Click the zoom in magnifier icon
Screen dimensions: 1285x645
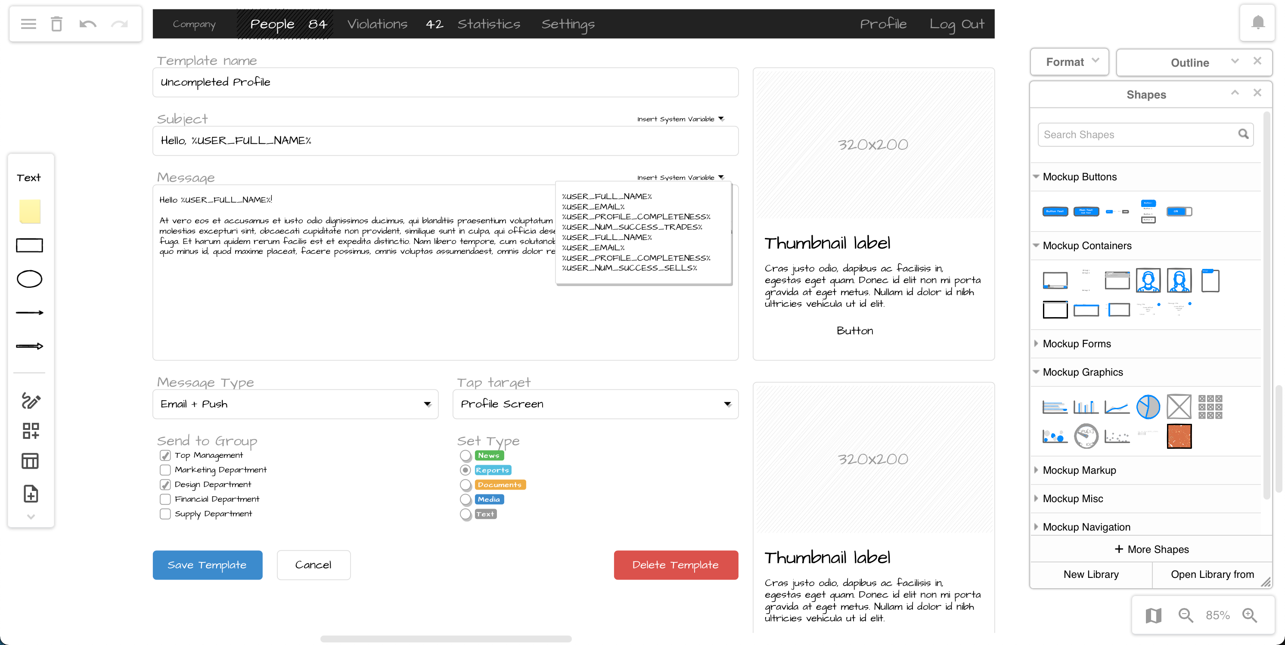pyautogui.click(x=1250, y=615)
